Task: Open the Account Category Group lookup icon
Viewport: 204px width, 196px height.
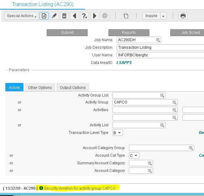Action: (x=191, y=148)
